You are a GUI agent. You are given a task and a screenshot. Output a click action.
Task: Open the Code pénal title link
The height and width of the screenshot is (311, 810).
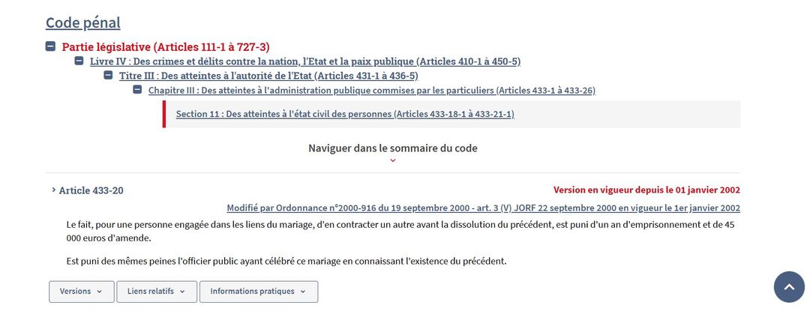coord(82,22)
